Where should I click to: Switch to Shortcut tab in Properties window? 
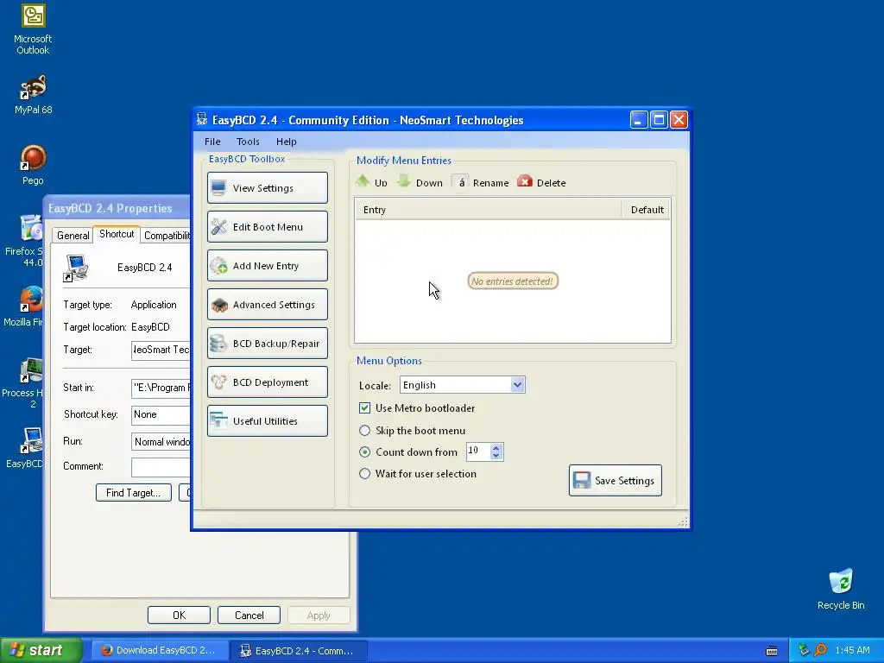point(117,234)
